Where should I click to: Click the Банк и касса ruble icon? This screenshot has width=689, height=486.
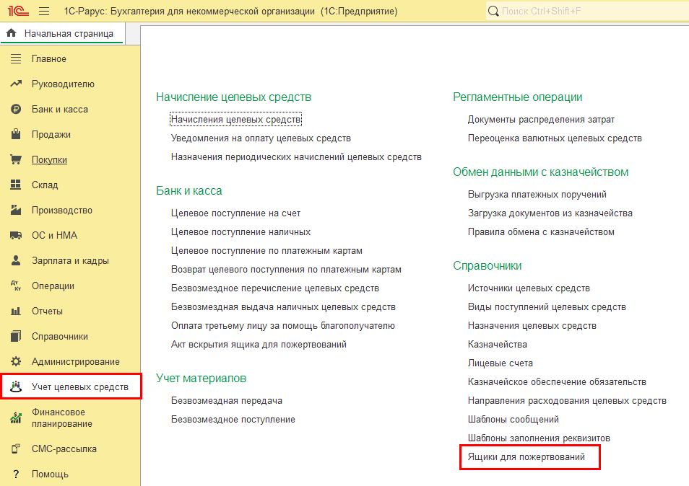(16, 109)
